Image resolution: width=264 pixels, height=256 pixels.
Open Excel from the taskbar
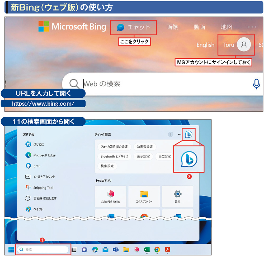pyautogui.click(x=147, y=249)
